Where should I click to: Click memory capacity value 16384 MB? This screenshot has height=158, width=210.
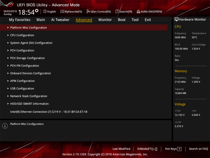click(x=181, y=93)
